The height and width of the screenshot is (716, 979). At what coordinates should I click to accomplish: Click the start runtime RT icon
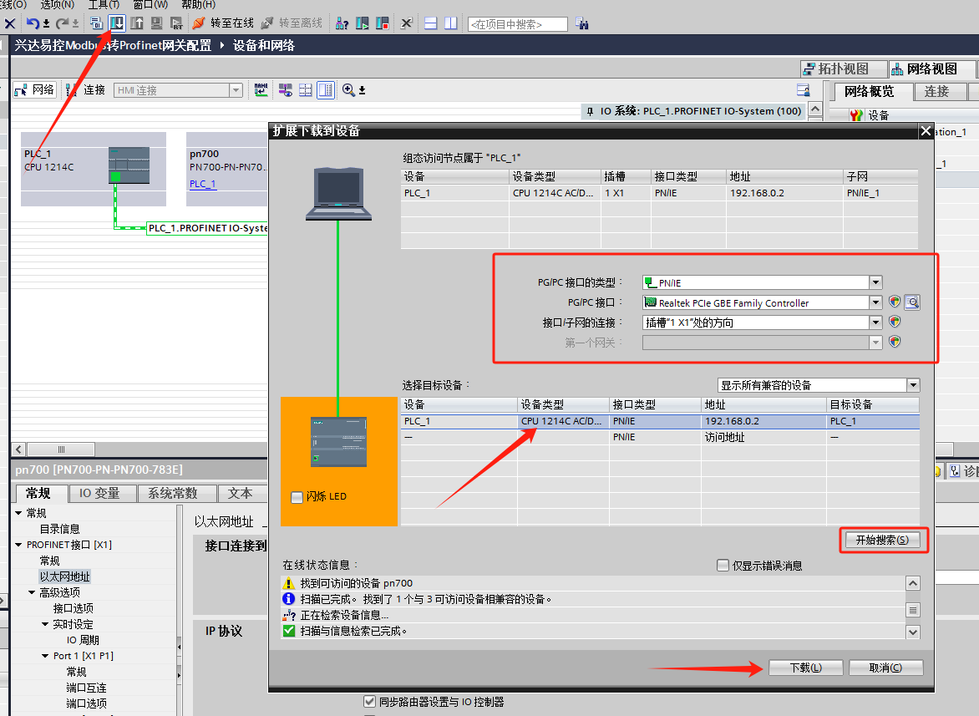coord(177,23)
